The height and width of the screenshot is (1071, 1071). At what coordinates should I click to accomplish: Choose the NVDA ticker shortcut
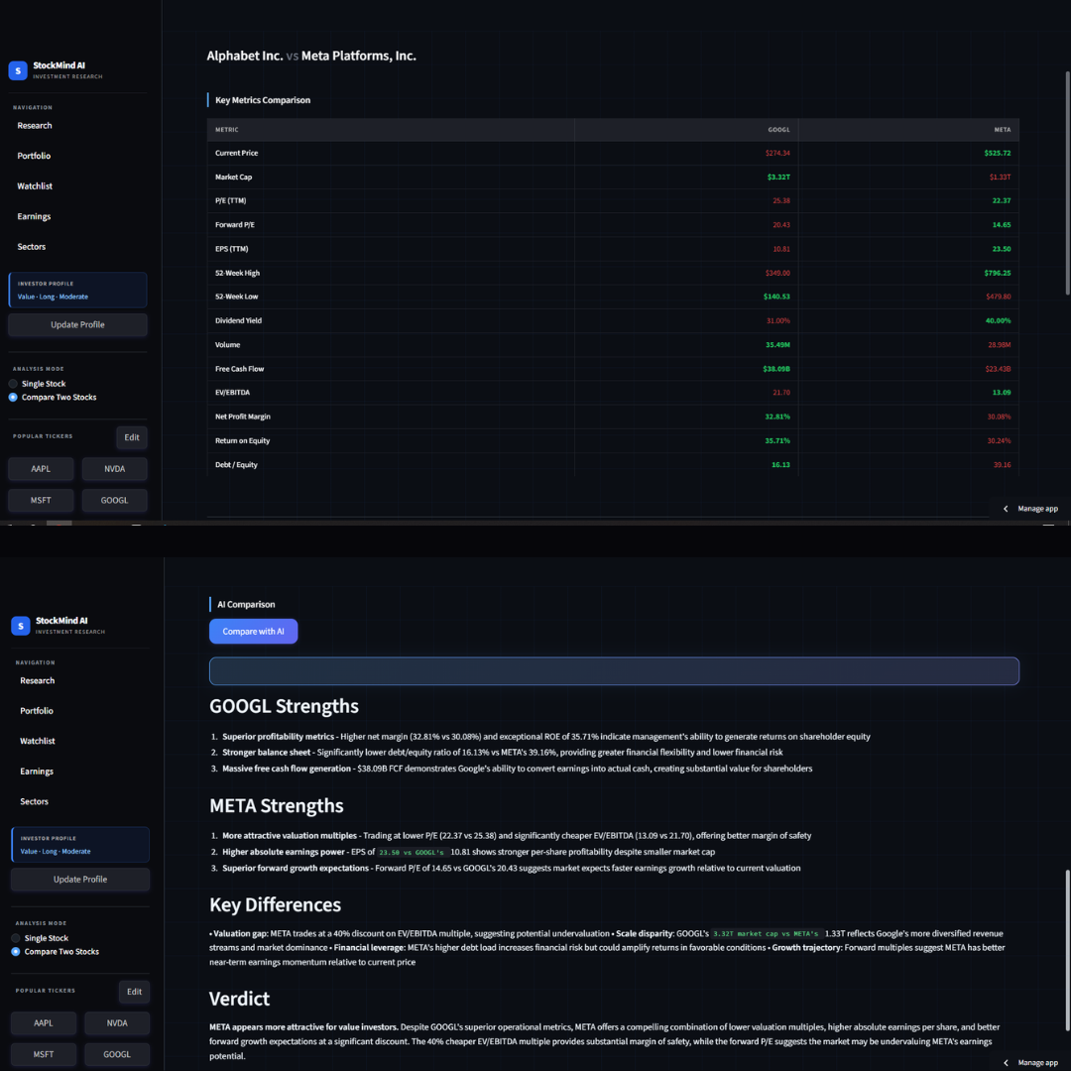point(114,468)
